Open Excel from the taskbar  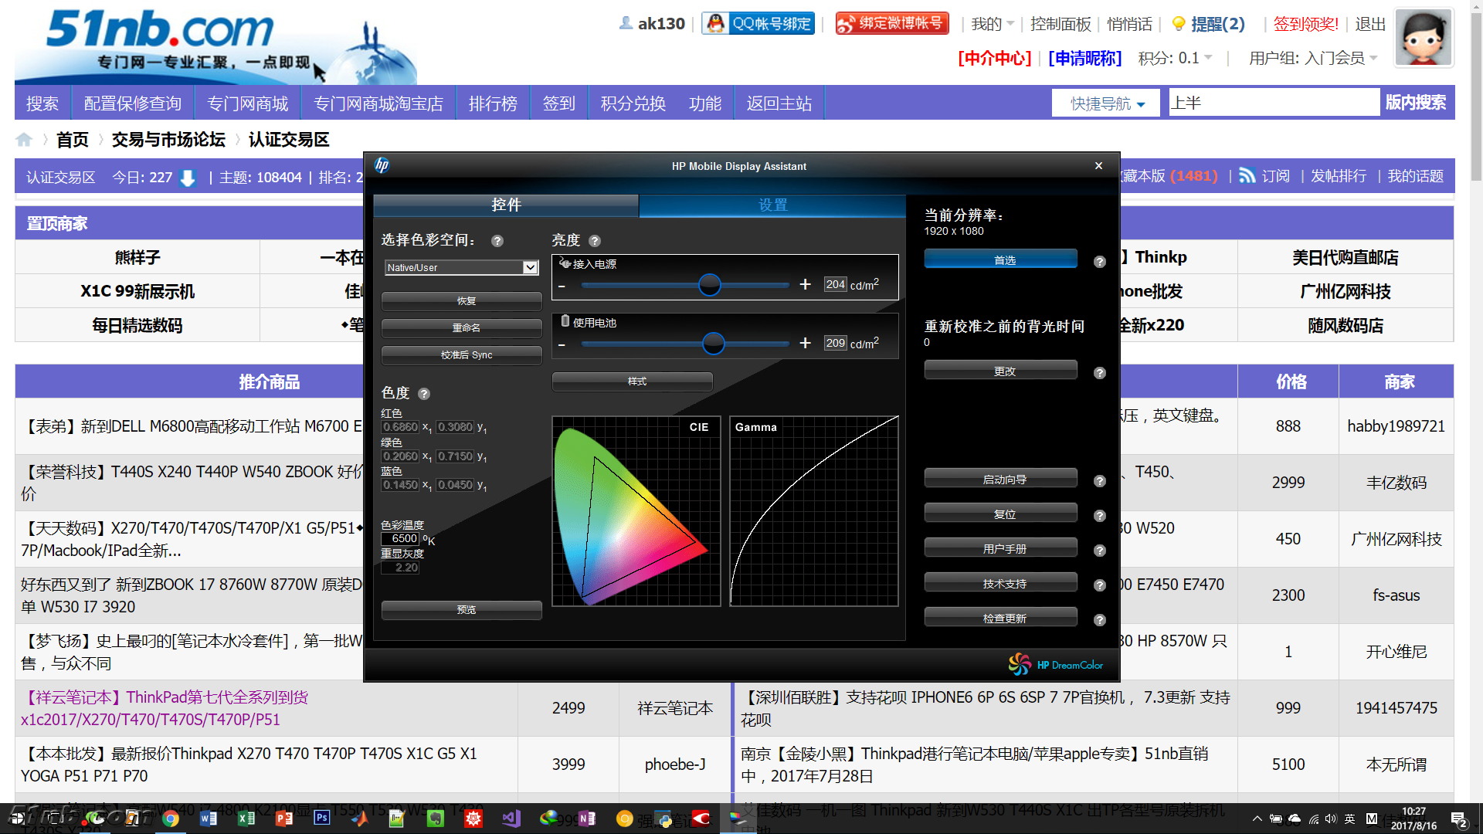pos(246,819)
